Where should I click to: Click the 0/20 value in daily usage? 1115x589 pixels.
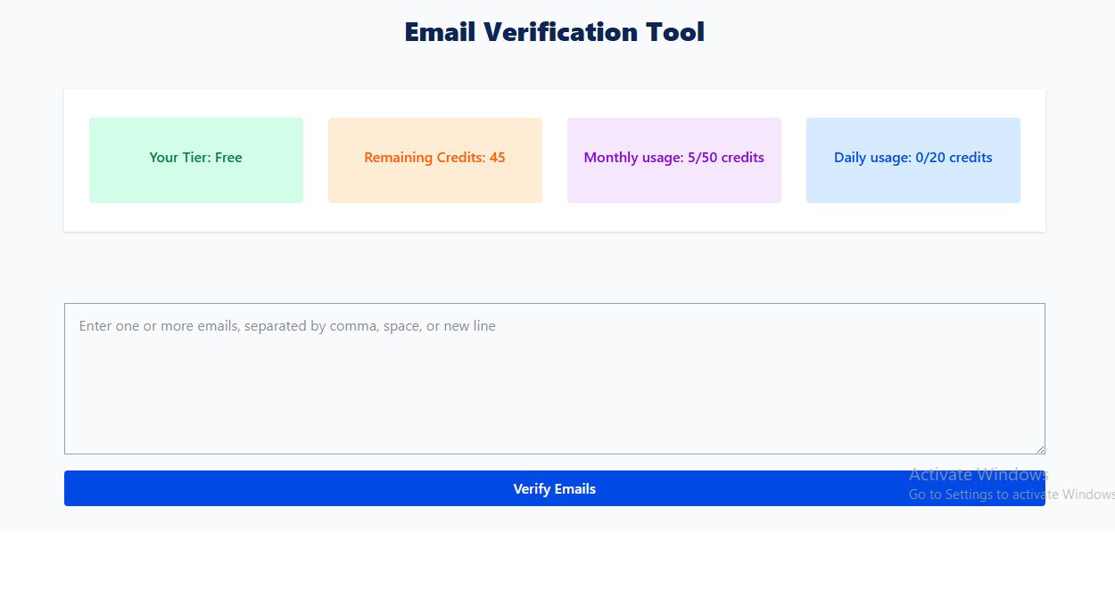930,158
